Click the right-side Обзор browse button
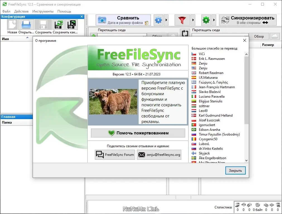The height and width of the screenshot is (214, 282). pyautogui.click(x=259, y=36)
